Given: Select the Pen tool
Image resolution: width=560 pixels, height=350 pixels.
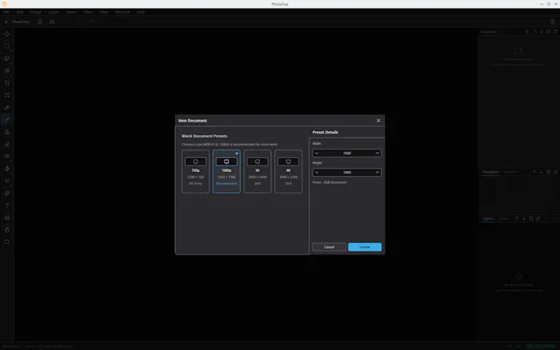Looking at the screenshot, I should tap(7, 193).
